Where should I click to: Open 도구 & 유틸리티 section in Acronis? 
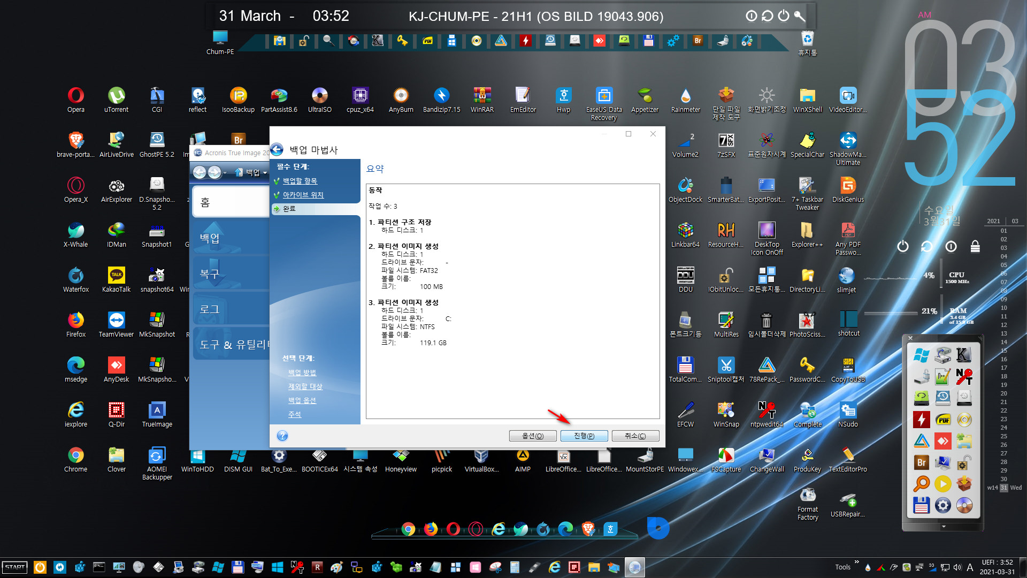pyautogui.click(x=231, y=345)
